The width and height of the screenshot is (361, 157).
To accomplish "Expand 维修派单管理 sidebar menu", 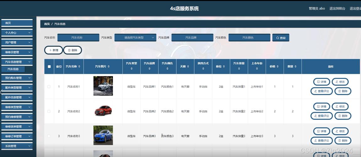I will coord(17,127).
